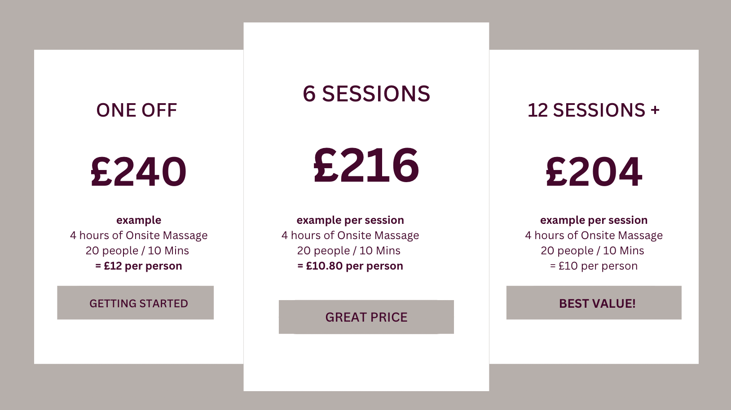The width and height of the screenshot is (731, 410).
Task: Click 'example per session' in 12 SESSIONS card
Action: click(x=594, y=220)
